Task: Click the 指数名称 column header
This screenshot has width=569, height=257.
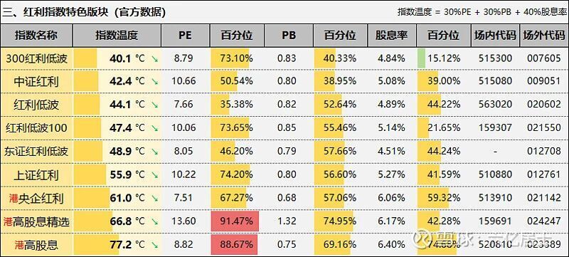Action: click(x=36, y=36)
